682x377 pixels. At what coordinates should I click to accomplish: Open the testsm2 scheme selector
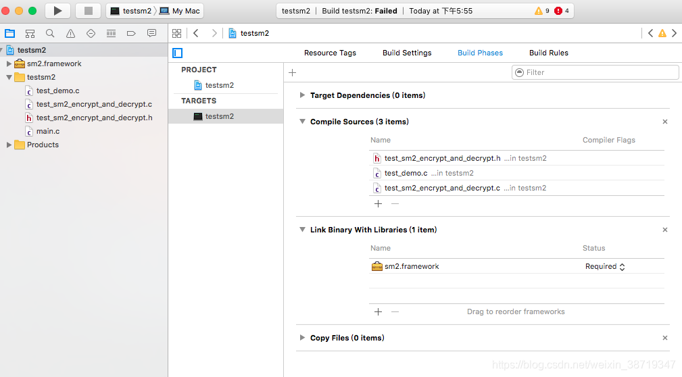[x=130, y=11]
